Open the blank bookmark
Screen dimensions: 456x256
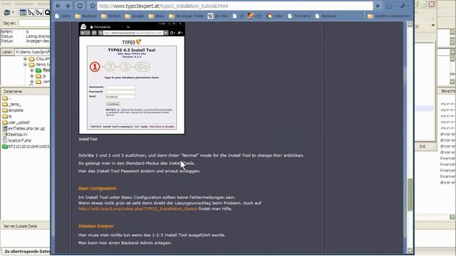[x=63, y=16]
